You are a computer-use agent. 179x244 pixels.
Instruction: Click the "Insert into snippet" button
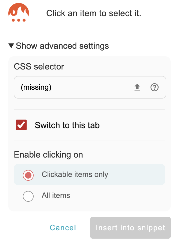130,228
